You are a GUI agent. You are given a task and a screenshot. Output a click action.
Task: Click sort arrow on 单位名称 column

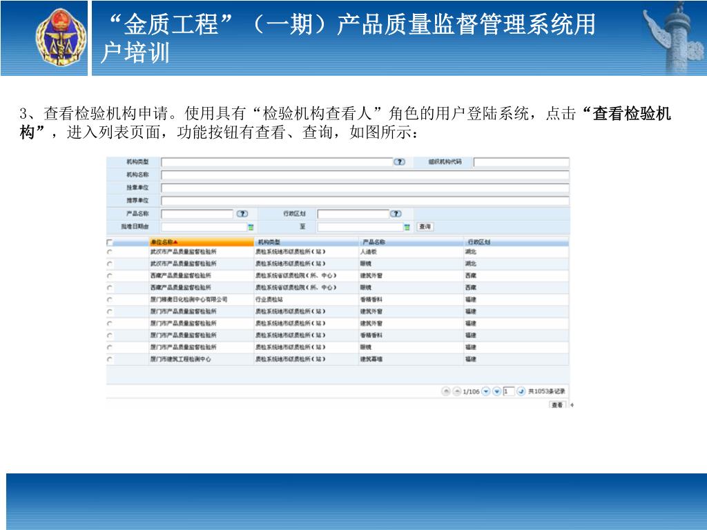[x=175, y=242]
